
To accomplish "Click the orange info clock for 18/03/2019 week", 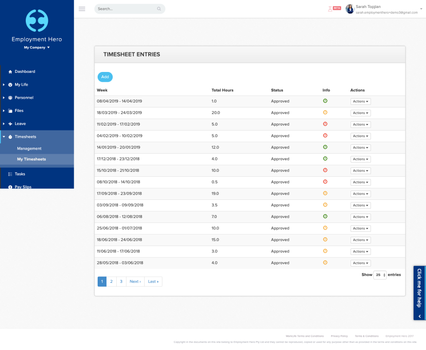I will point(325,112).
